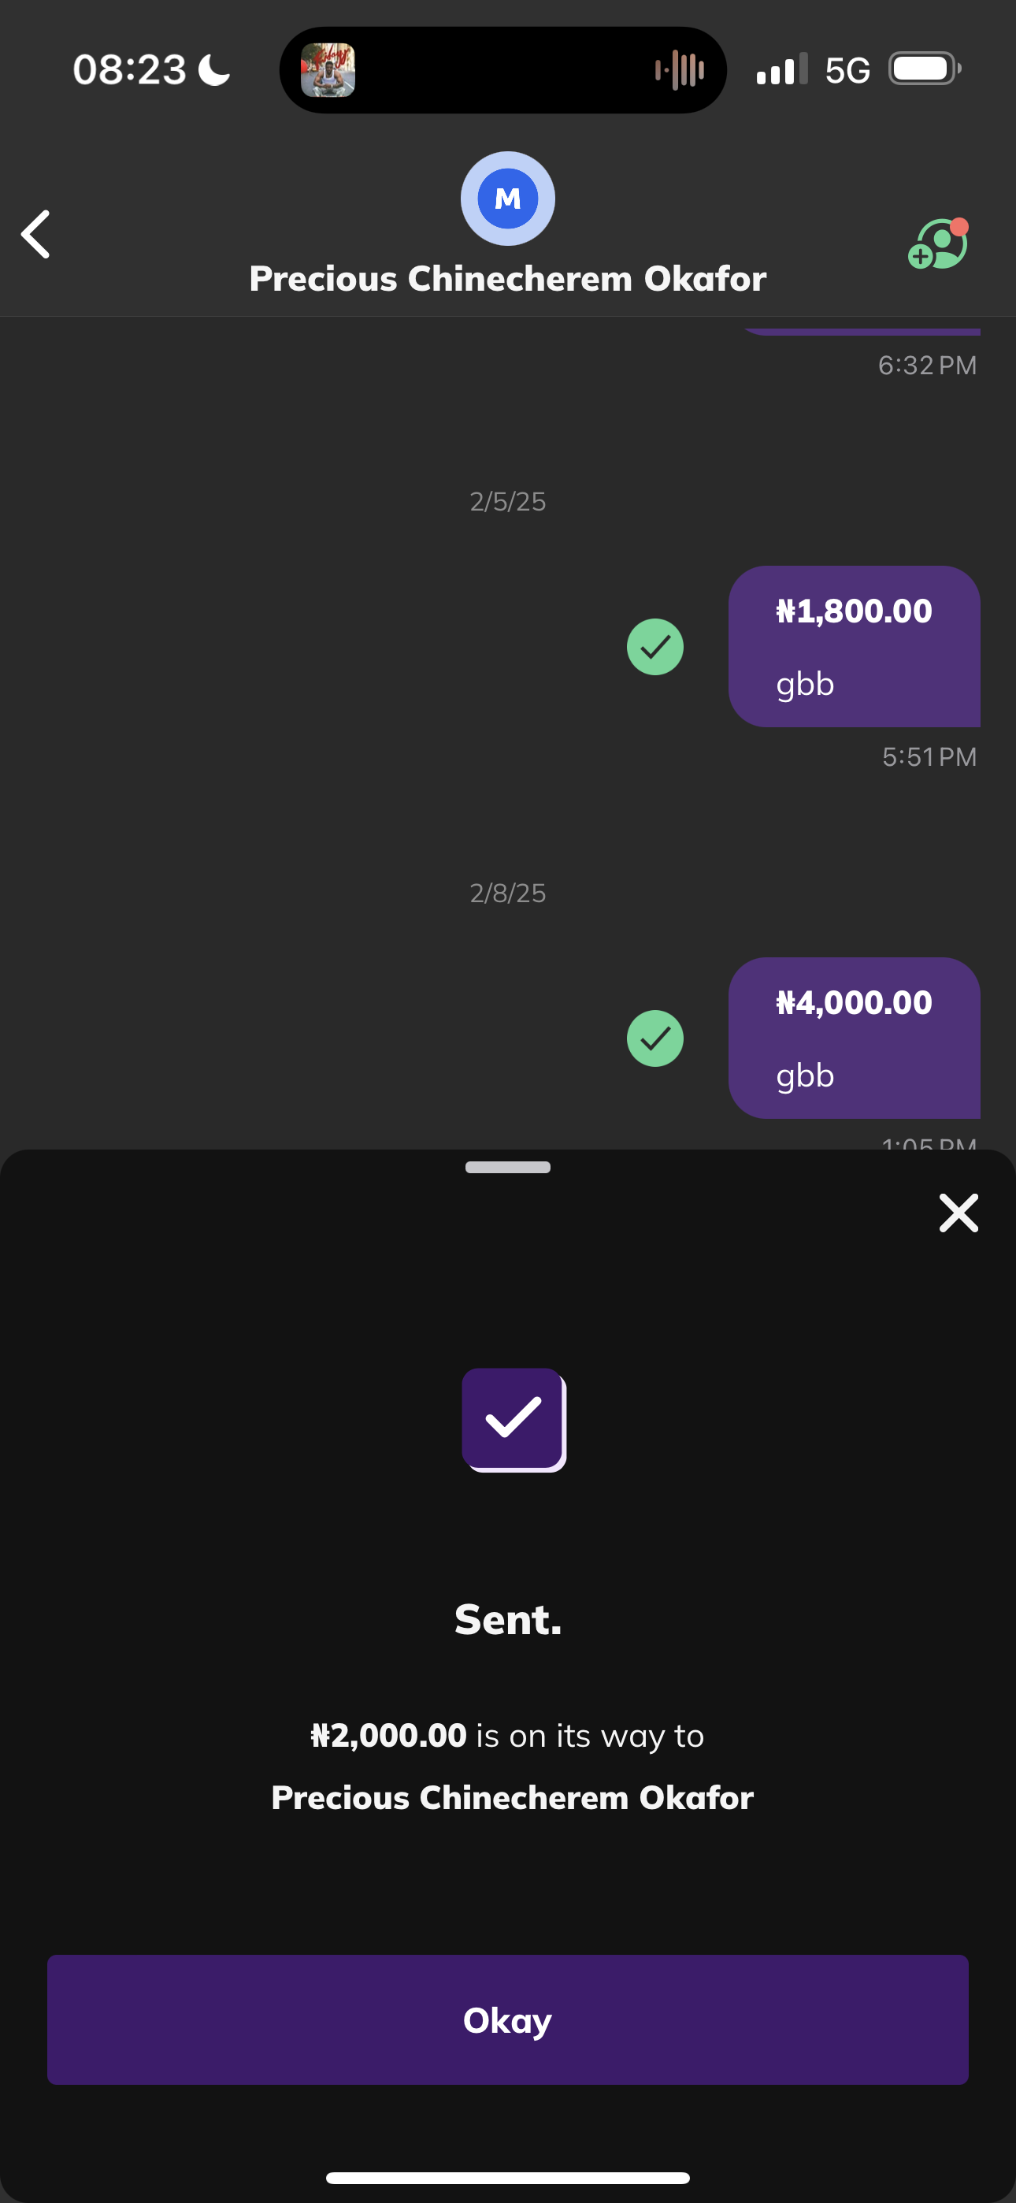Tap Precious Chinecherem Okafor header name
This screenshot has width=1016, height=2203.
tap(508, 279)
